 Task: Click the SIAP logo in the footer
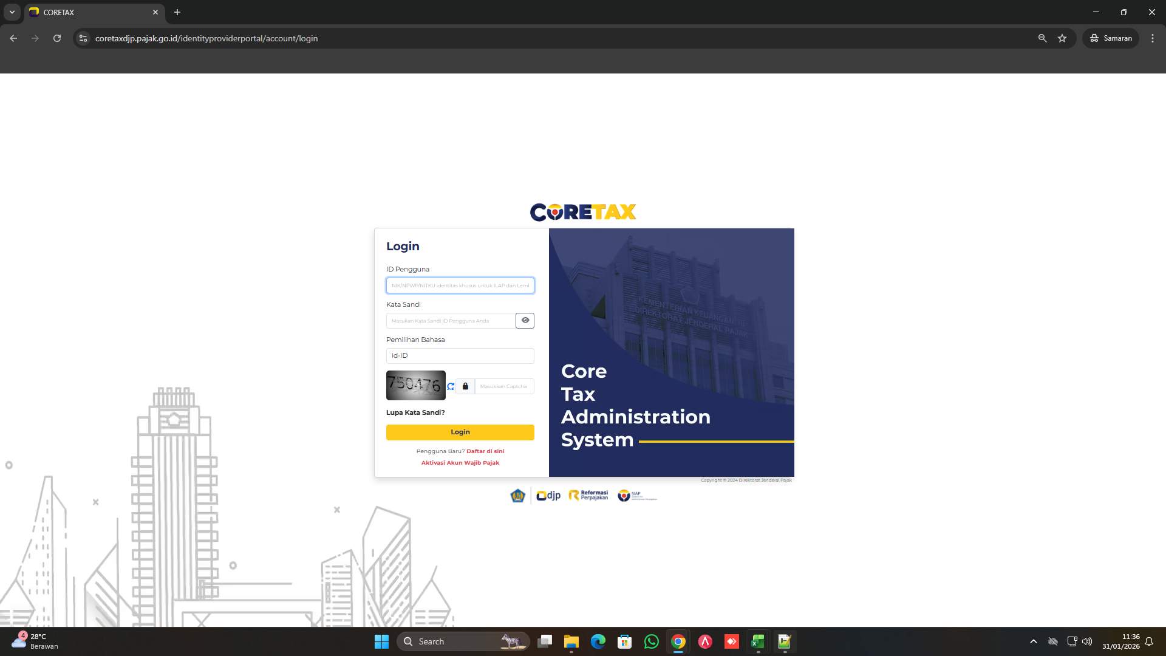tap(636, 495)
